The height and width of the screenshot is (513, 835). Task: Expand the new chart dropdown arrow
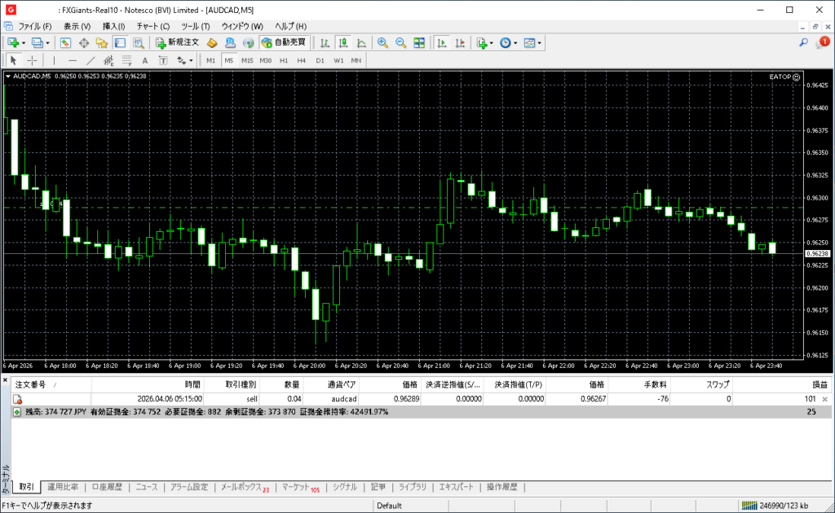pos(24,42)
